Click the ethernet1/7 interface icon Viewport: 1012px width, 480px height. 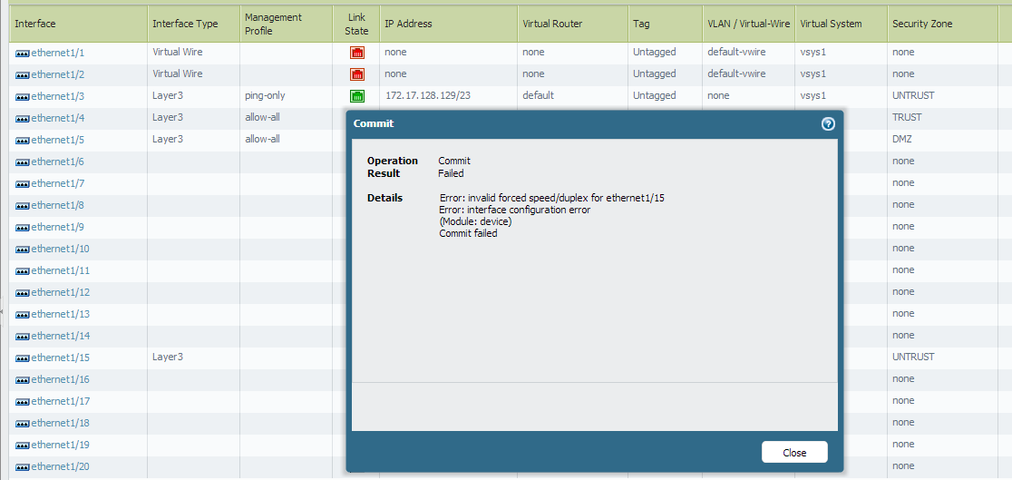23,183
